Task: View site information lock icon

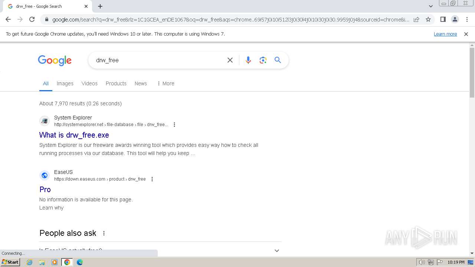Action: click(x=46, y=20)
